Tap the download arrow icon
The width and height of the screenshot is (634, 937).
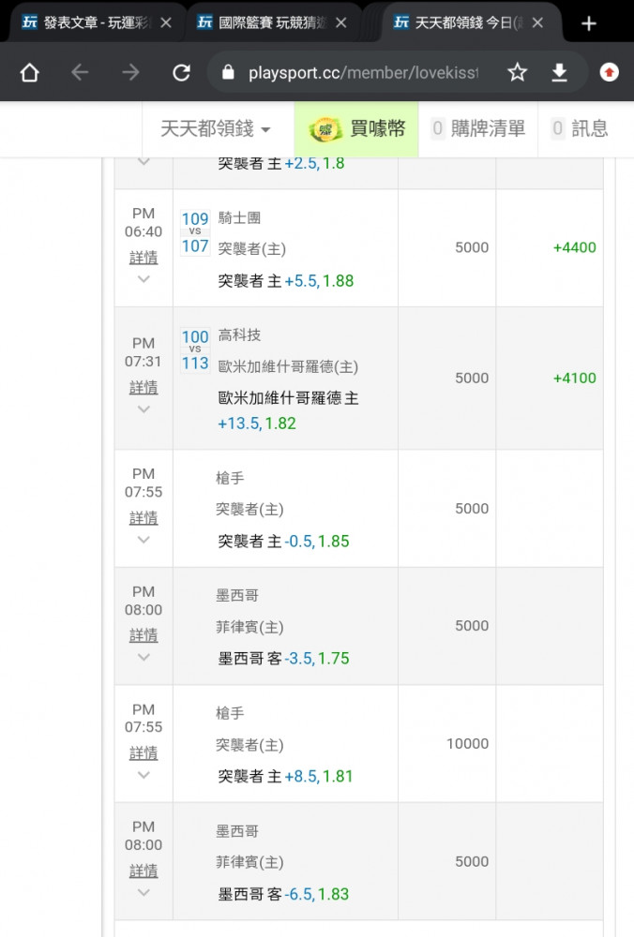click(x=560, y=73)
